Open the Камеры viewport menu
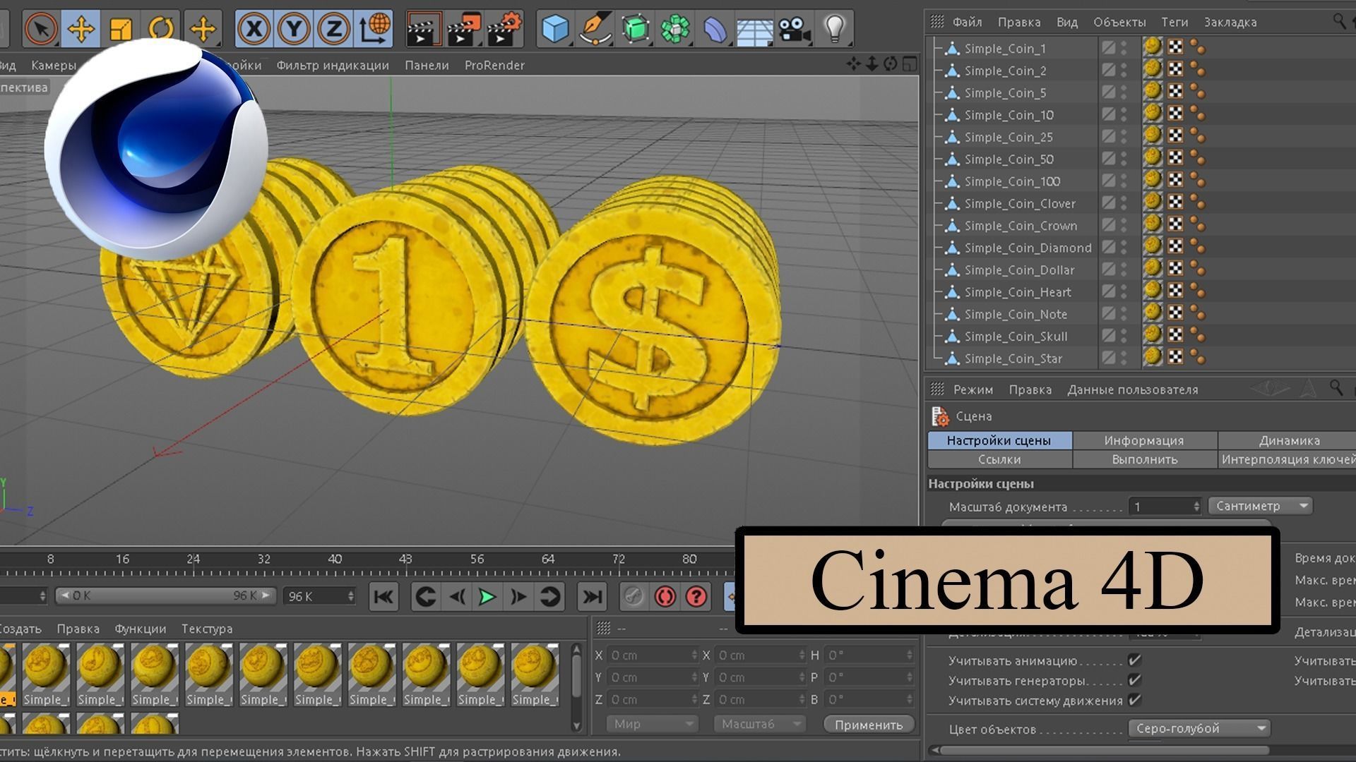Image resolution: width=1356 pixels, height=762 pixels. pyautogui.click(x=54, y=65)
